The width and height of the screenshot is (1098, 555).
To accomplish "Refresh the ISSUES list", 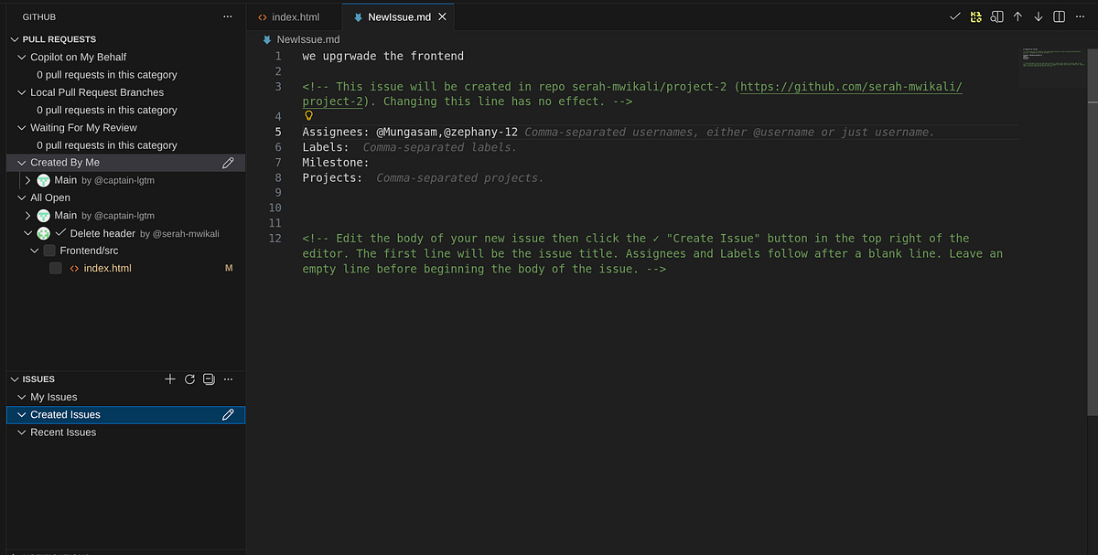I will (x=189, y=379).
